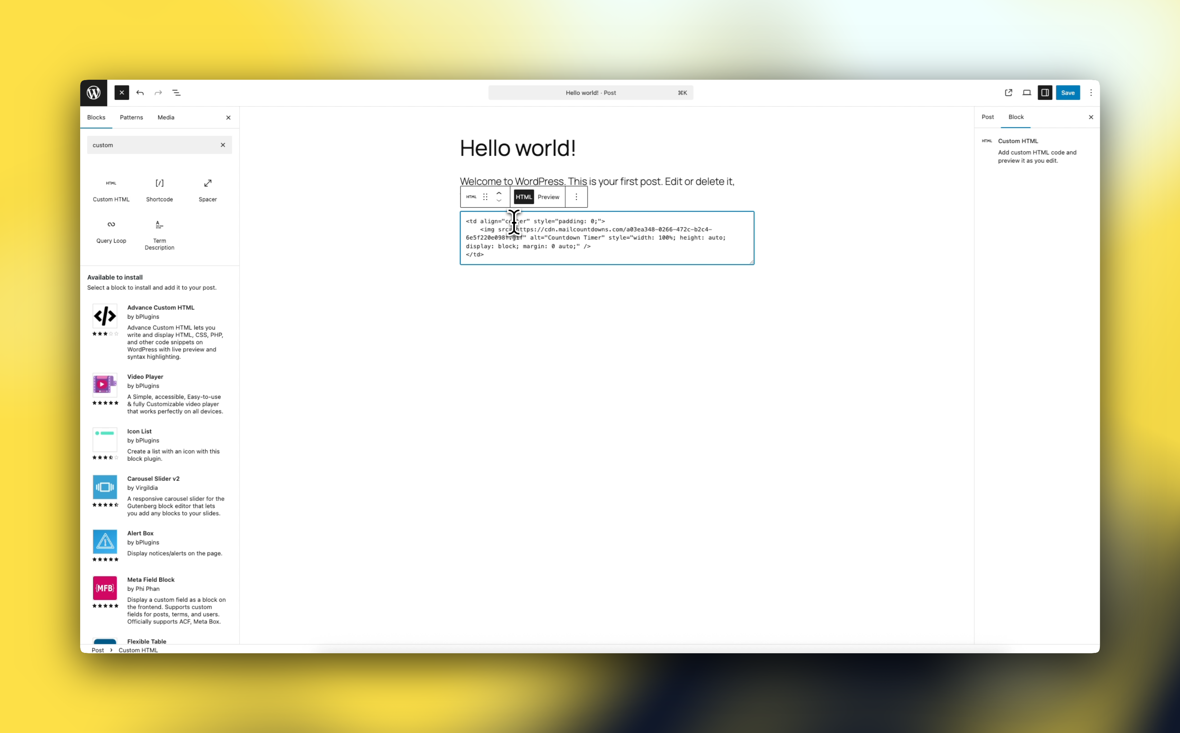Open the block options menu
The width and height of the screenshot is (1180, 733).
click(576, 197)
